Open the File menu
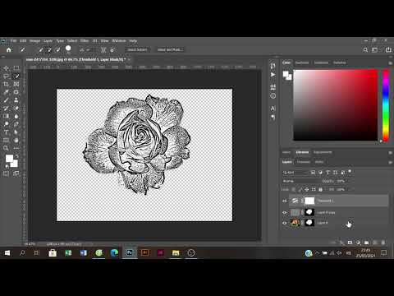The width and height of the screenshot is (394, 296). [x=13, y=41]
